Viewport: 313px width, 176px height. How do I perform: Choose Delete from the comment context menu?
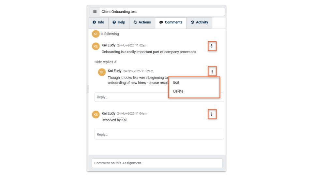[x=178, y=91]
